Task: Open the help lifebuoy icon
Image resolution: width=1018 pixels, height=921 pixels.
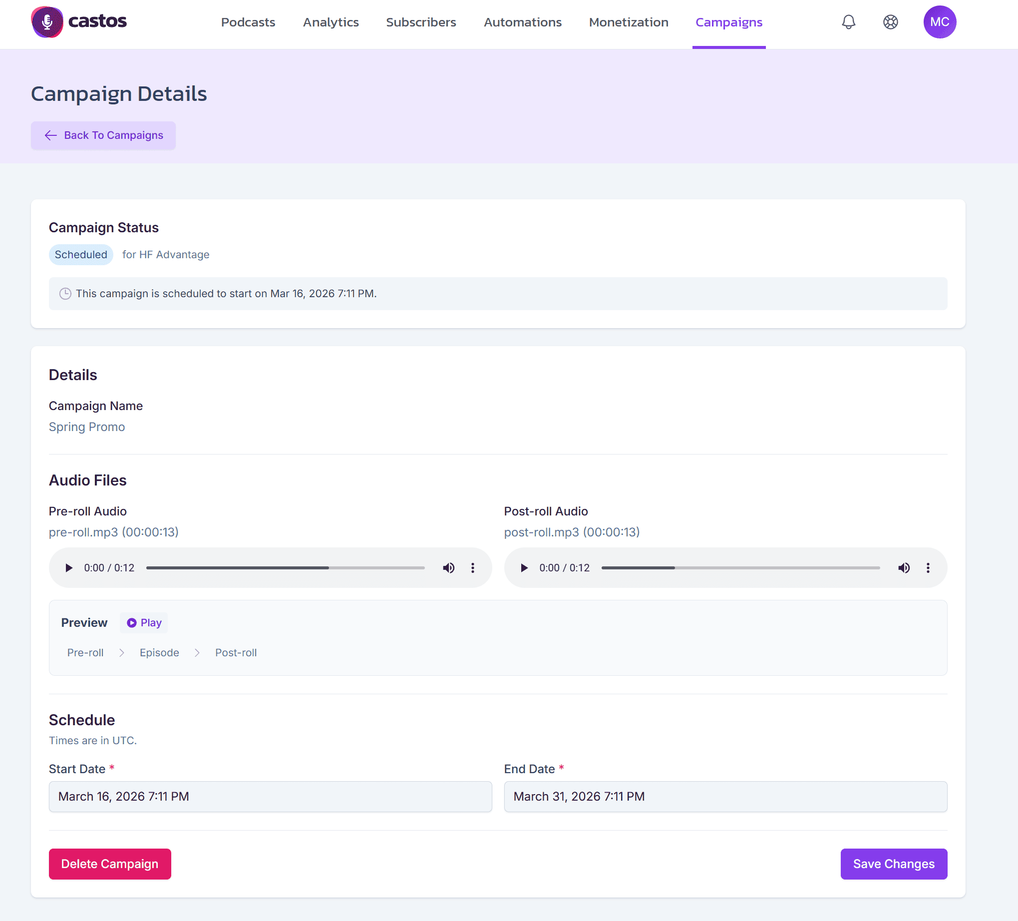Action: (890, 21)
